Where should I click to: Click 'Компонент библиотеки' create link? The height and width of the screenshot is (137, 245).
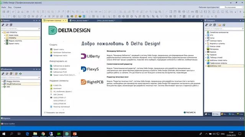click(x=62, y=53)
